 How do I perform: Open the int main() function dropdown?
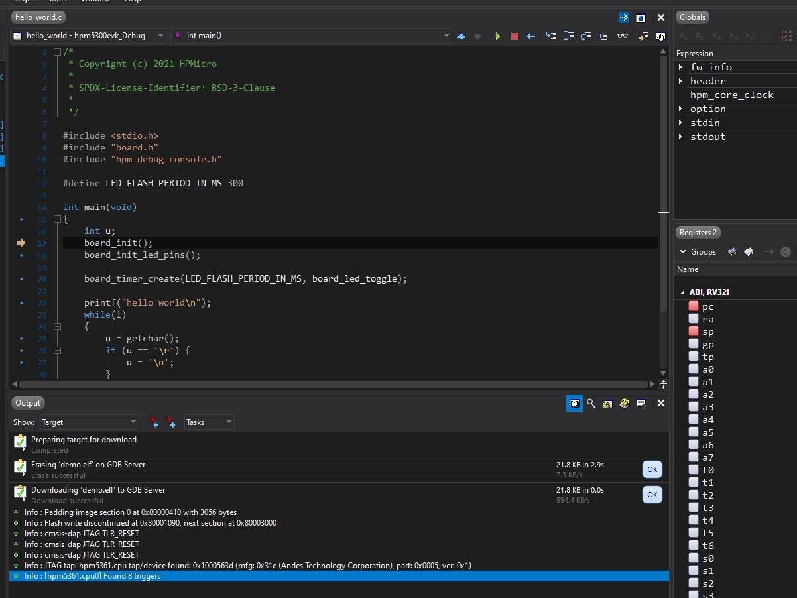click(x=312, y=36)
